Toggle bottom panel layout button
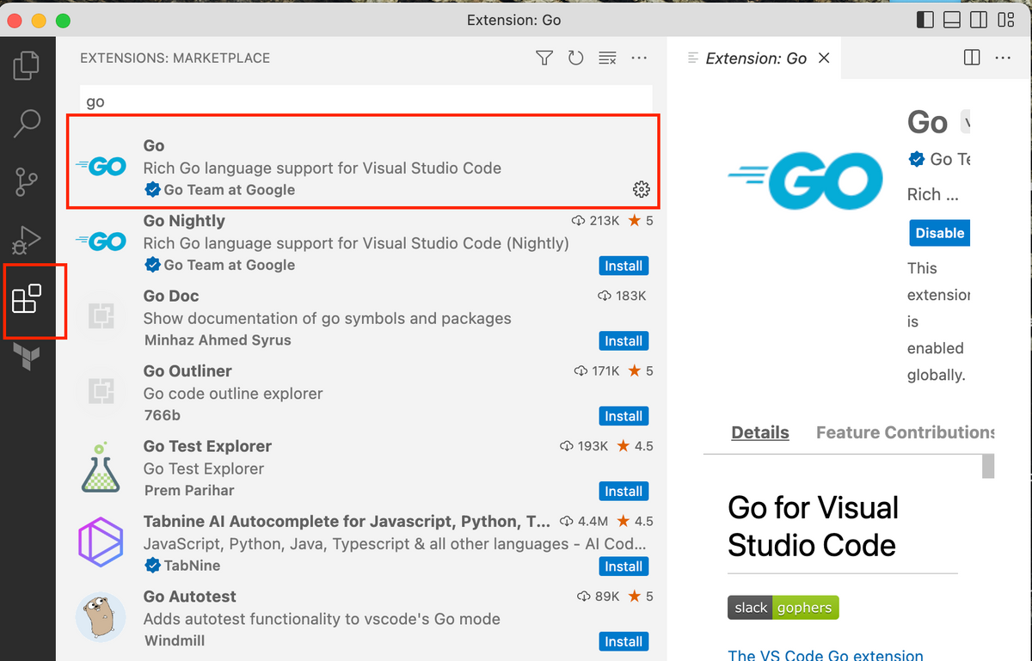1032x661 pixels. coord(951,19)
